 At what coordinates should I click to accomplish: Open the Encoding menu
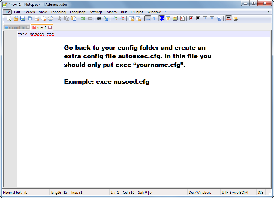58,12
